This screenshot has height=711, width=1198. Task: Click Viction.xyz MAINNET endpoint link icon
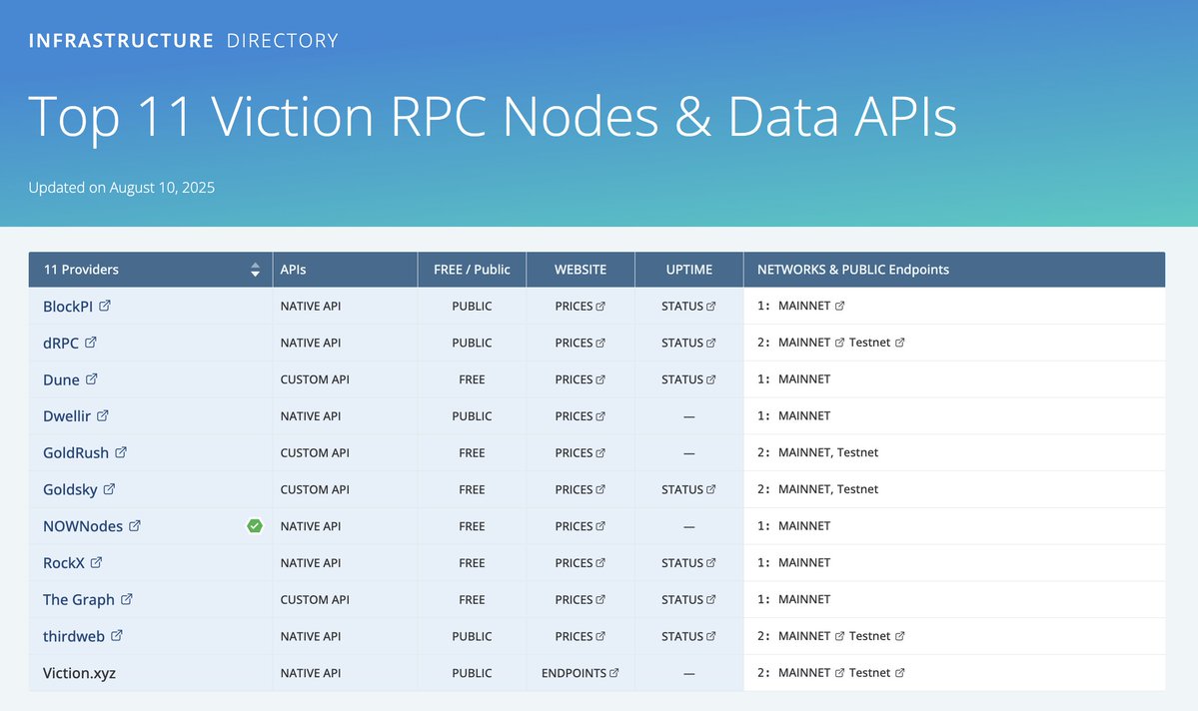point(839,673)
